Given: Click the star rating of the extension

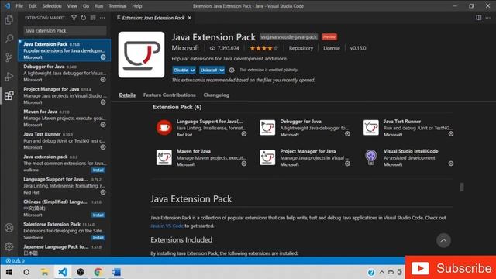Looking at the screenshot, I should pyautogui.click(x=263, y=48).
